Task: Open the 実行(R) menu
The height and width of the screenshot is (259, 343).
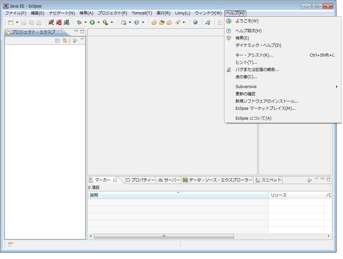Action: pyautogui.click(x=163, y=13)
